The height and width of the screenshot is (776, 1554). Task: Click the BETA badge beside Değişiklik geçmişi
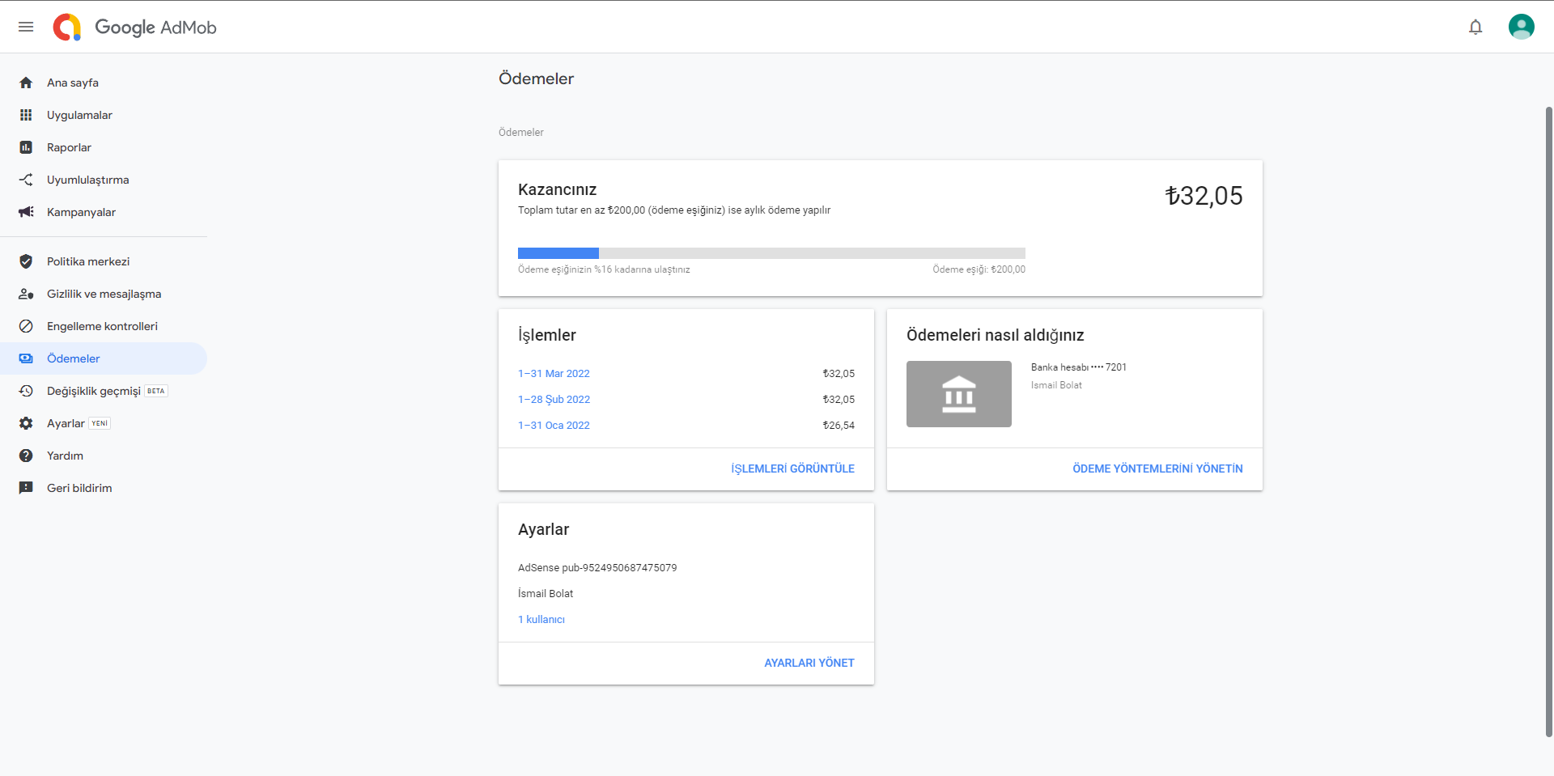(x=156, y=391)
